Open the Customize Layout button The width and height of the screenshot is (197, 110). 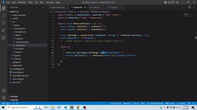point(177,2)
